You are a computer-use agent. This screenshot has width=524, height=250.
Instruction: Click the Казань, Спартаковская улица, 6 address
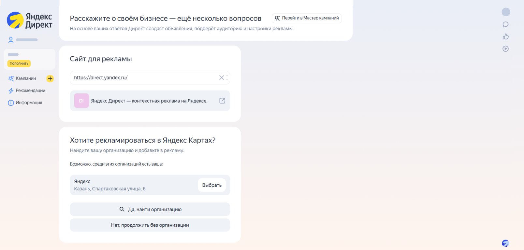[110, 189]
